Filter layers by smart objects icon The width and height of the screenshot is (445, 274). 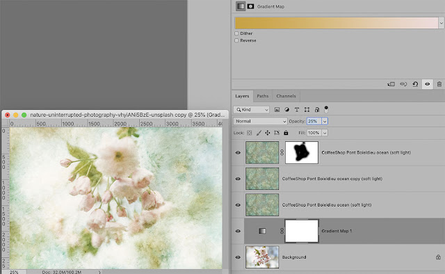tap(317, 110)
